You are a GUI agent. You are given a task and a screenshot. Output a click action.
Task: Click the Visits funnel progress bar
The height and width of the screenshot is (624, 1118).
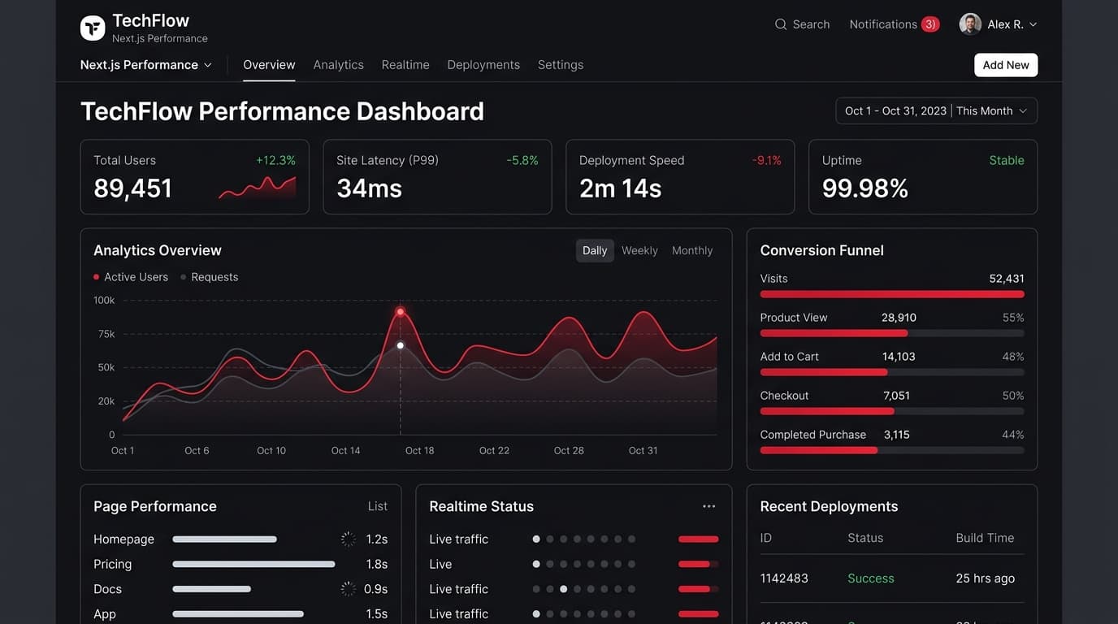click(892, 294)
